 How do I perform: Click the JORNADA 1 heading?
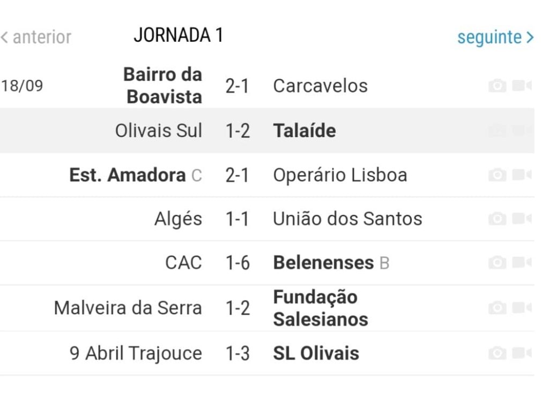pyautogui.click(x=178, y=35)
